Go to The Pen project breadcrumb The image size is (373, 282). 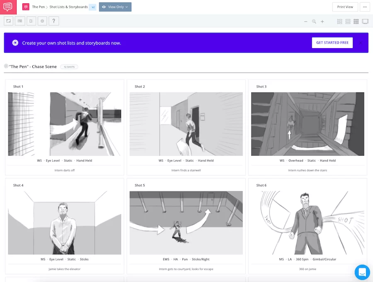(39, 7)
